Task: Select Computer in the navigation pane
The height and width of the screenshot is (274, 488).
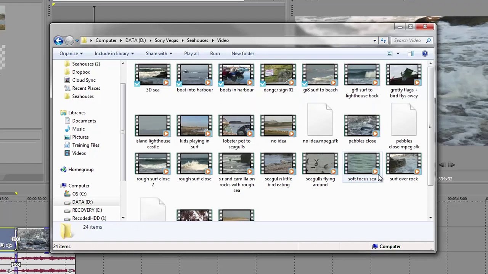Action: click(x=79, y=186)
